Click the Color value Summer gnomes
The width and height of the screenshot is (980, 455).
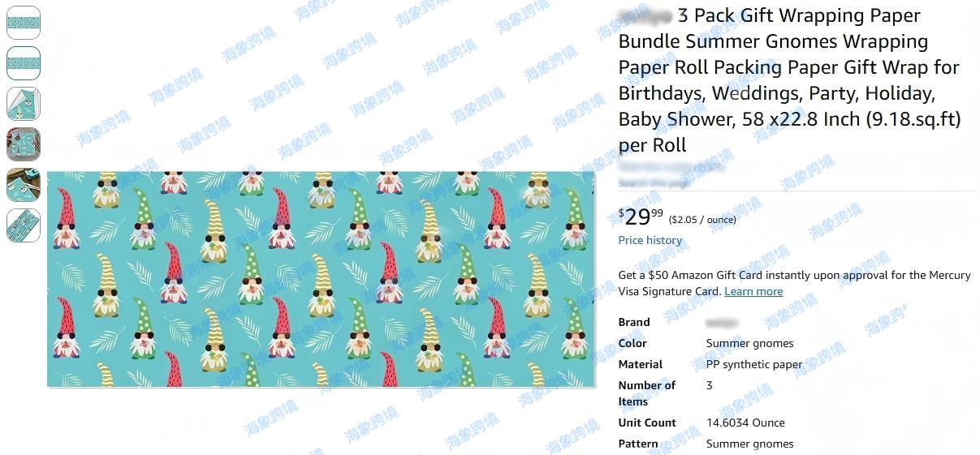tap(750, 343)
